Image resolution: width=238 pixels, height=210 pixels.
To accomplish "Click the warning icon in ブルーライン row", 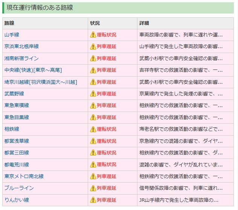I will (93, 188).
